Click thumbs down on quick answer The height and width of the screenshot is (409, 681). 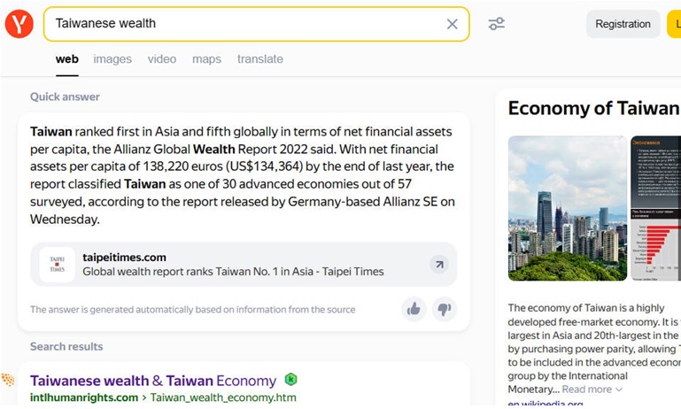tap(445, 309)
